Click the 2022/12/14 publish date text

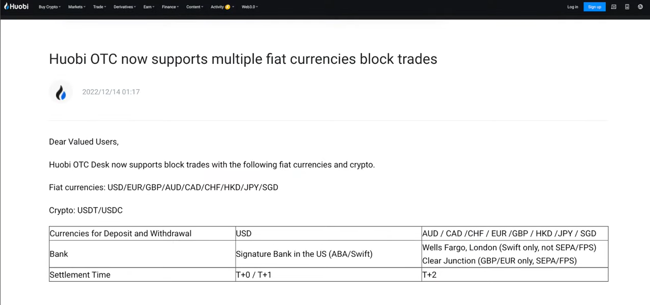tap(111, 92)
